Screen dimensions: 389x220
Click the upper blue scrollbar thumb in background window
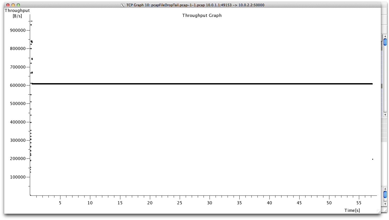click(x=385, y=42)
